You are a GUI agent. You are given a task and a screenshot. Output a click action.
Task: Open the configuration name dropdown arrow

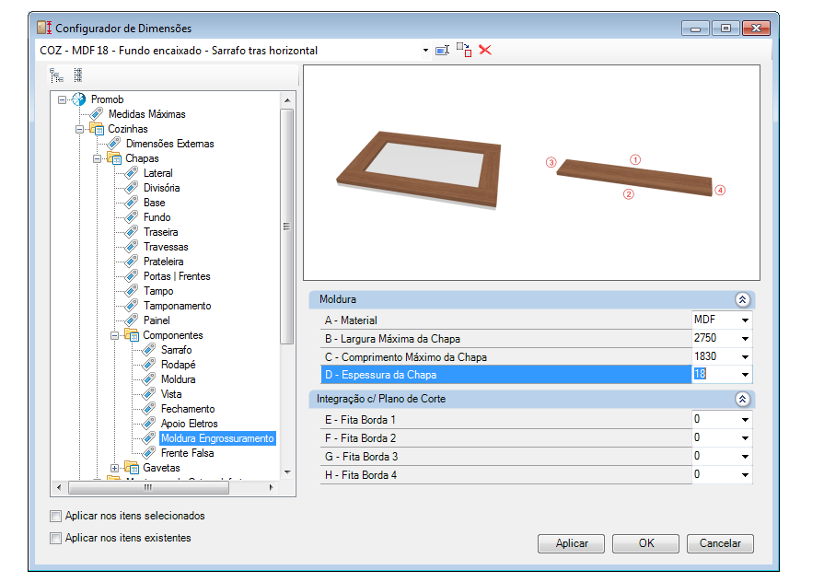(x=425, y=51)
